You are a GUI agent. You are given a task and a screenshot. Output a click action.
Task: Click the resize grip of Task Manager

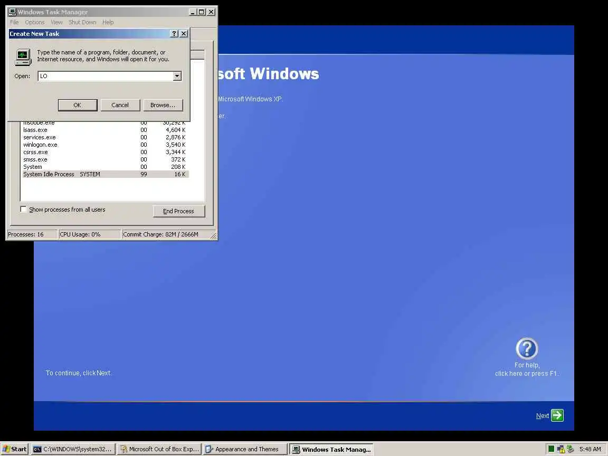click(x=214, y=236)
